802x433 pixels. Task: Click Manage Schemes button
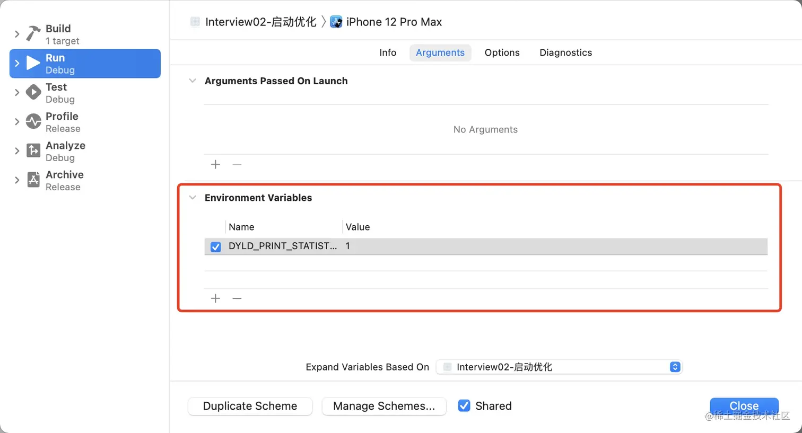coord(384,406)
